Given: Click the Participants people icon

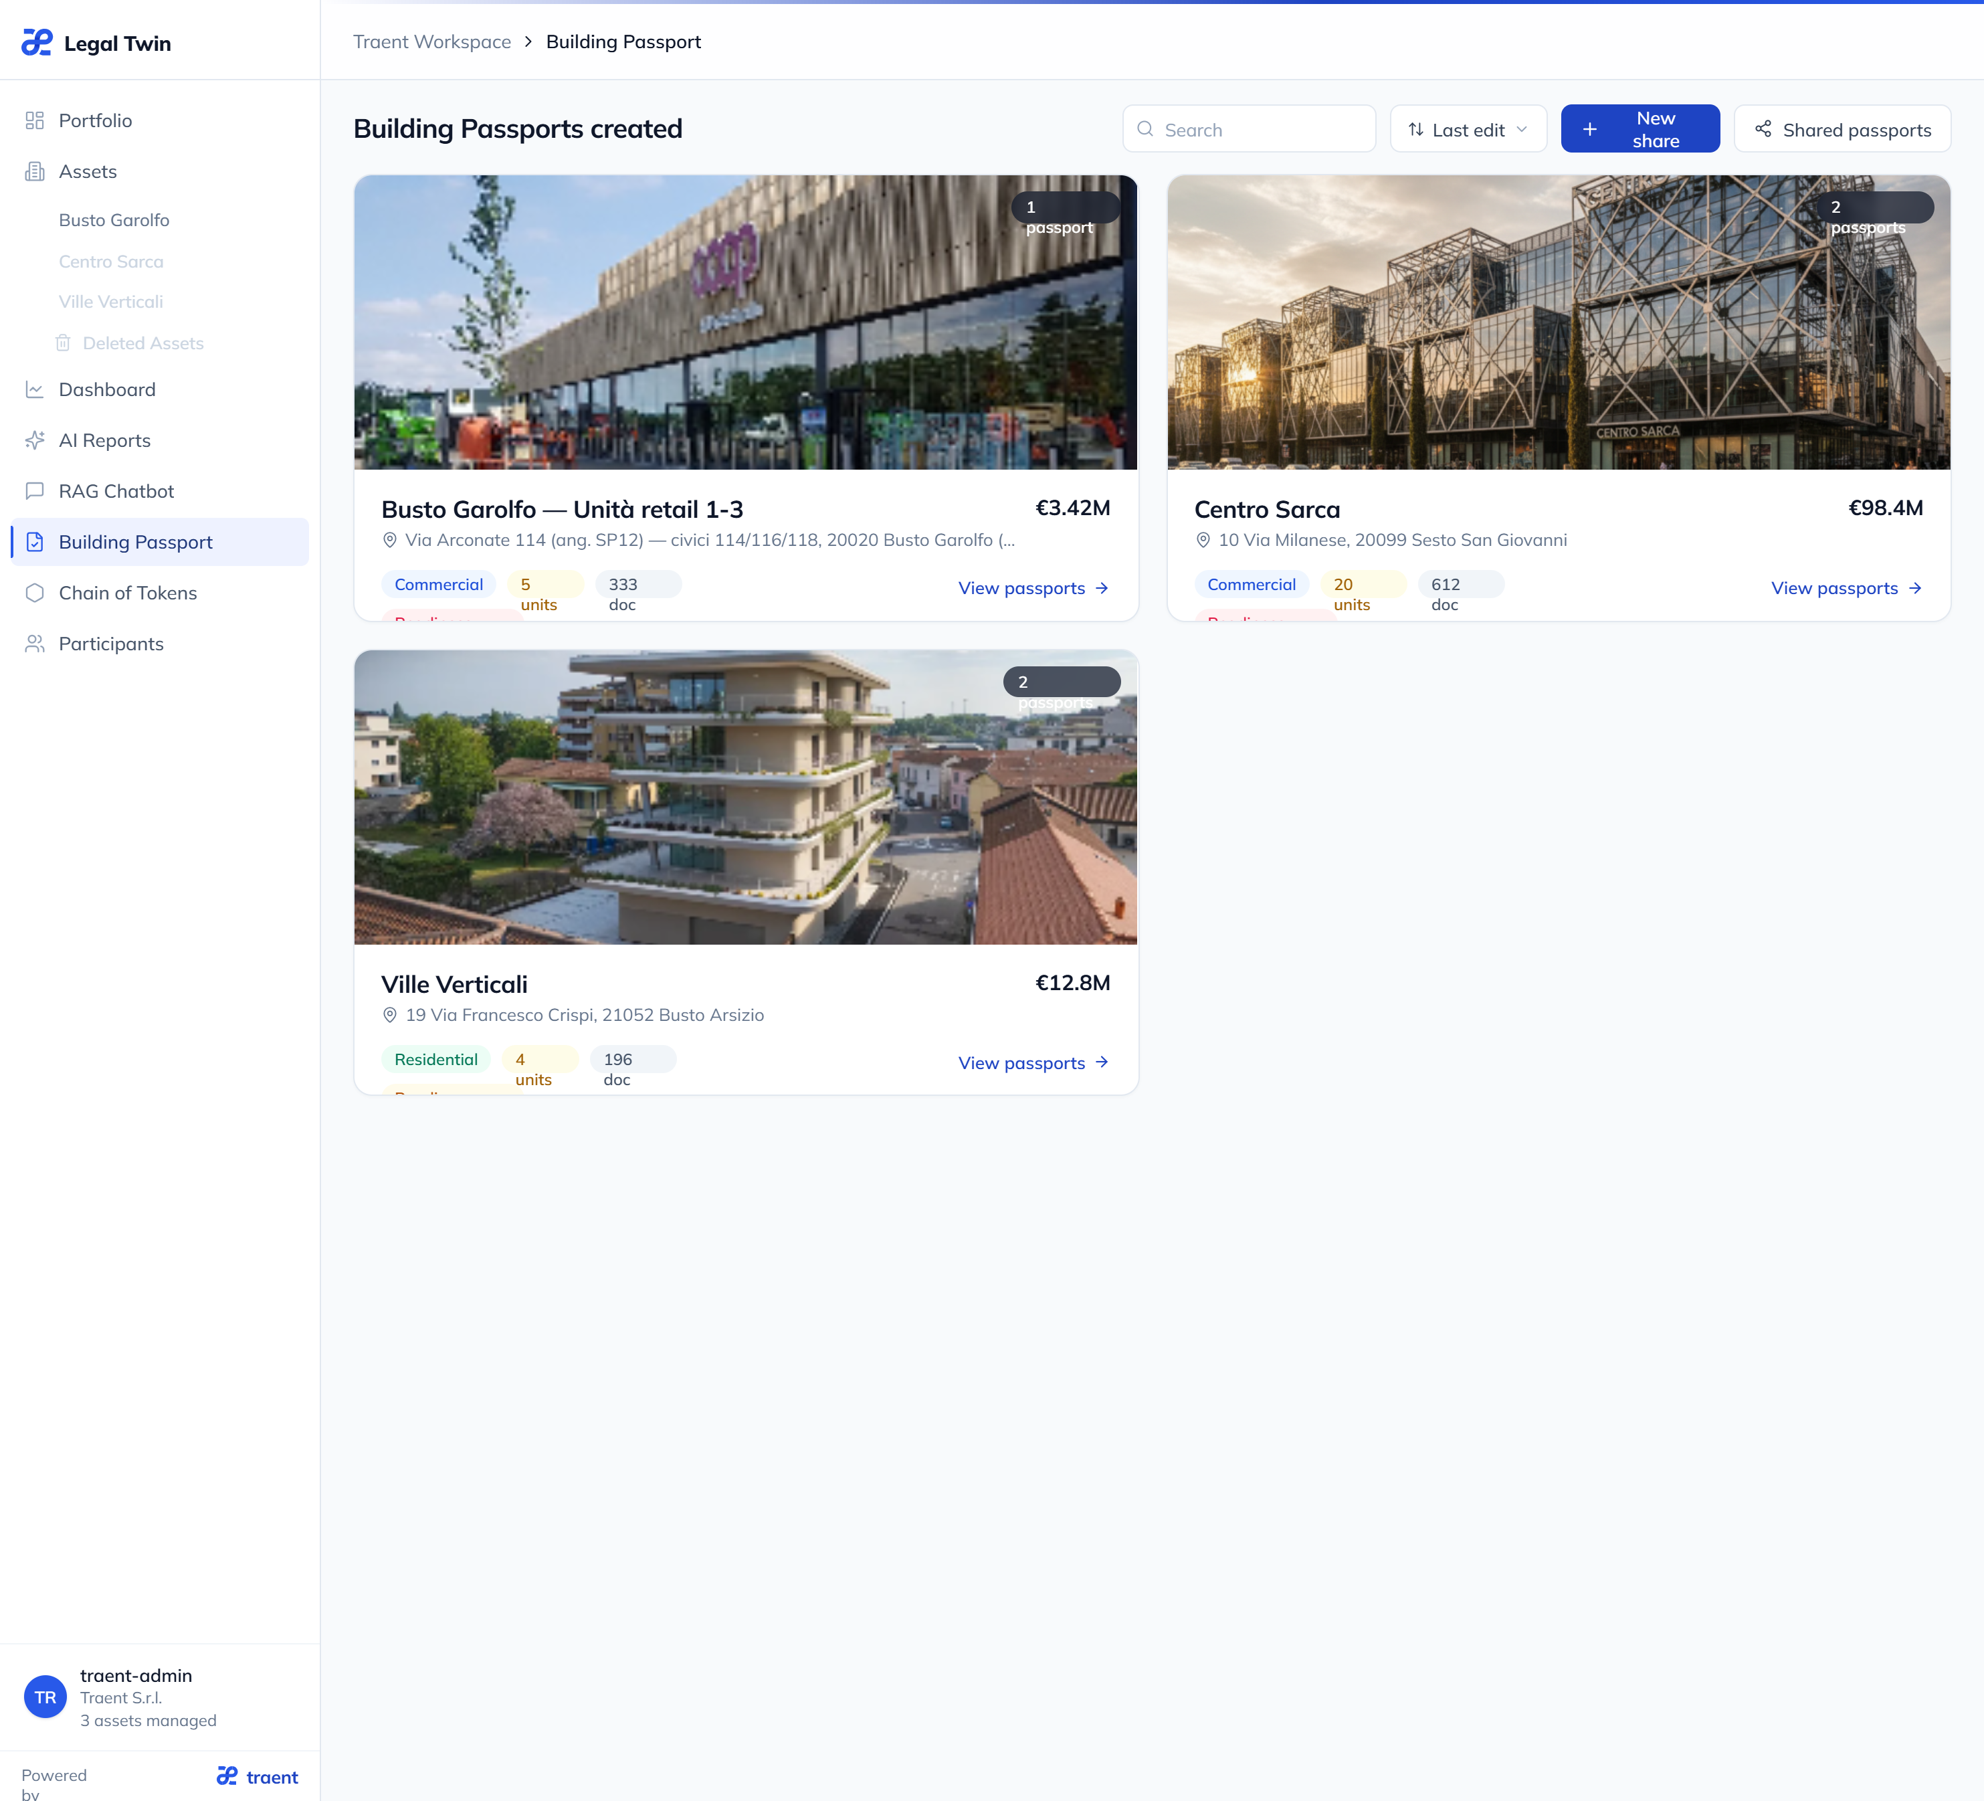Looking at the screenshot, I should [34, 644].
